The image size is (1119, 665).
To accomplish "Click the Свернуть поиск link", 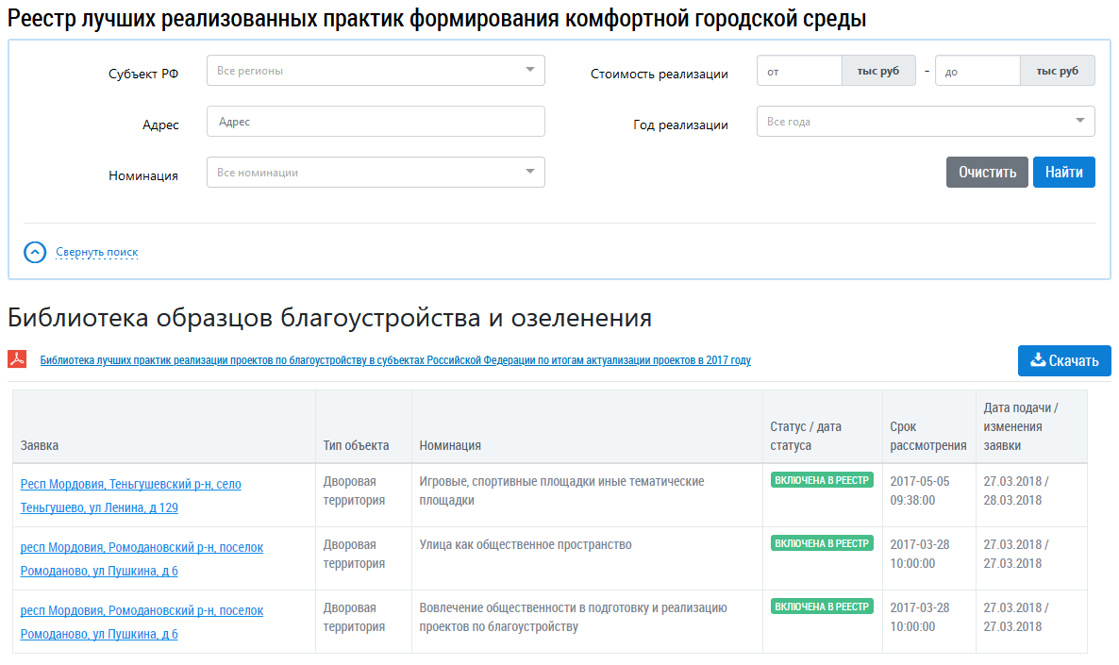I will 96,253.
